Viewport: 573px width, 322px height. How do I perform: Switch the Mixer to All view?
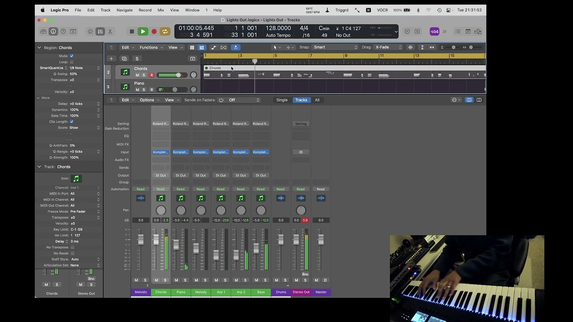click(317, 100)
